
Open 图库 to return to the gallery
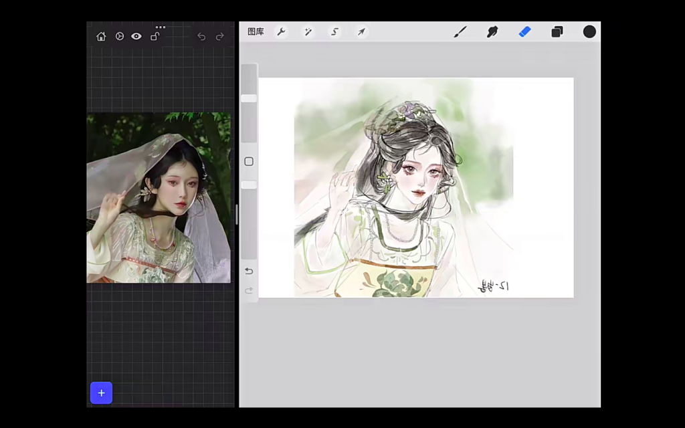[255, 31]
